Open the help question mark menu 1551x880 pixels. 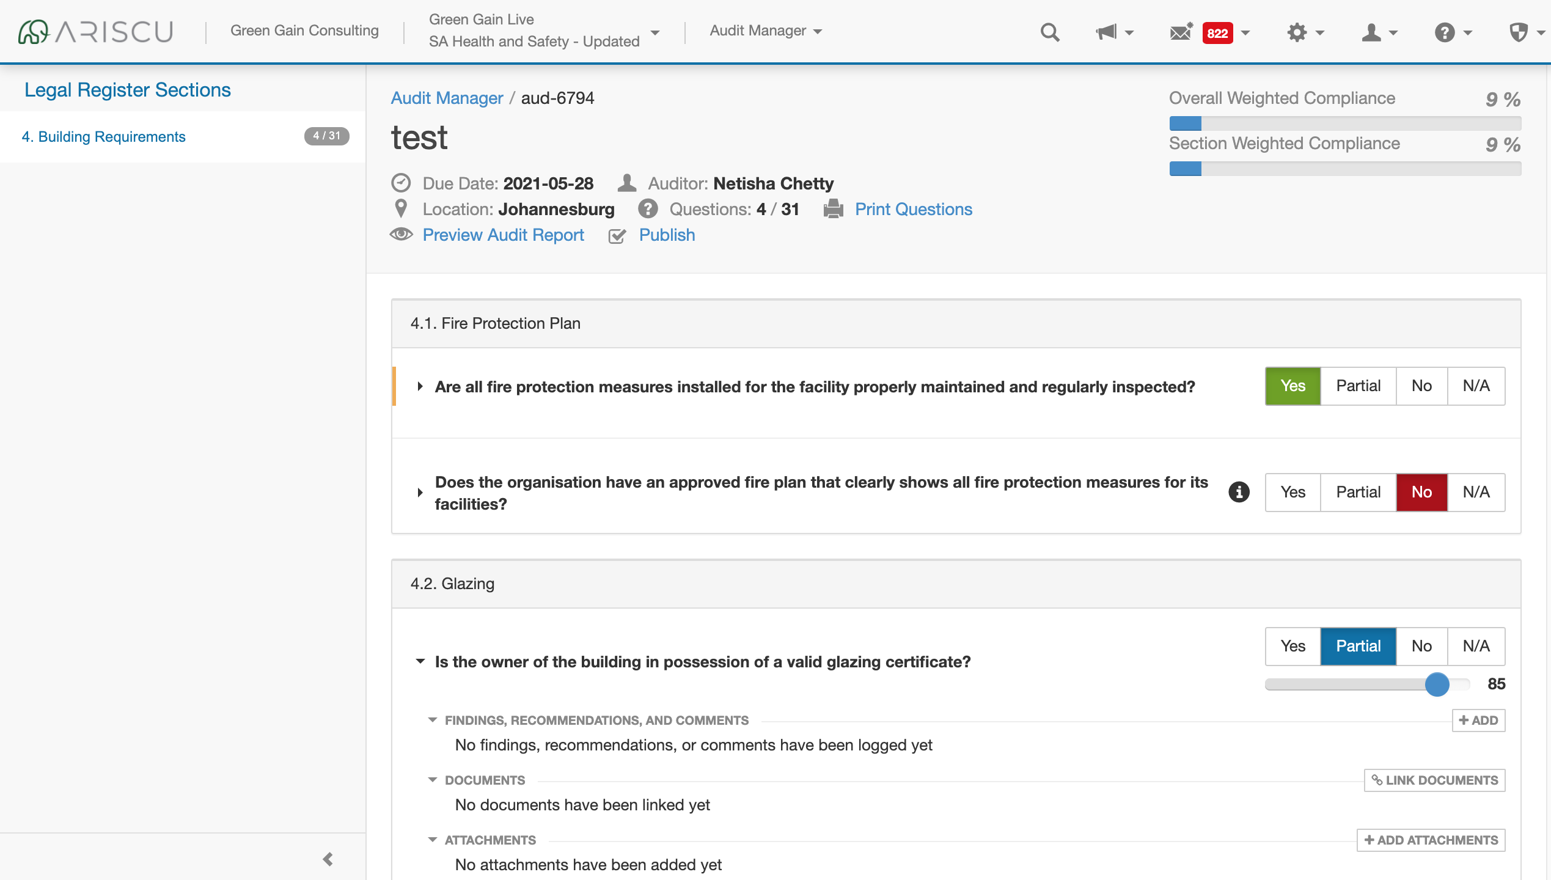(1445, 32)
